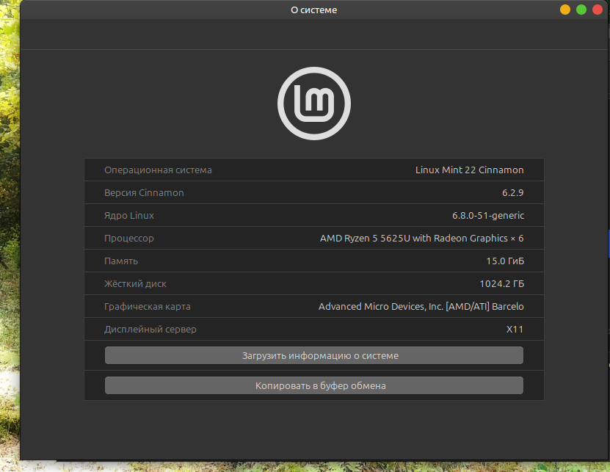This screenshot has width=610, height=472.
Task: Click the Linux Mint logo
Action: click(314, 104)
